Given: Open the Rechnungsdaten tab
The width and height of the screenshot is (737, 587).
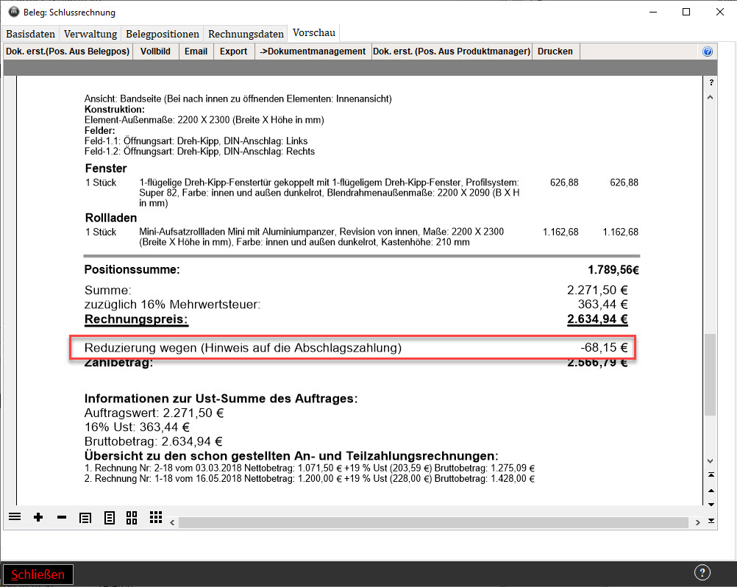Looking at the screenshot, I should [246, 34].
